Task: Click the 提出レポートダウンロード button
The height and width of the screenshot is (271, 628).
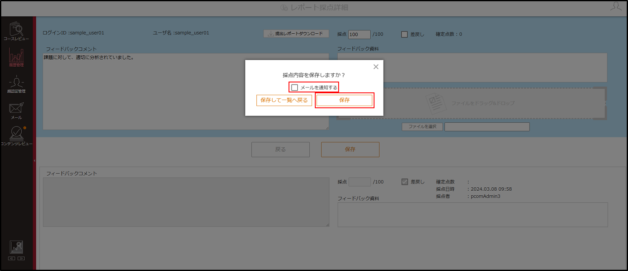Action: coord(296,34)
